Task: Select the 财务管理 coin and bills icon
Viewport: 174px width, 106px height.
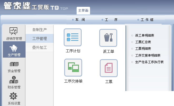Action: 14,80
